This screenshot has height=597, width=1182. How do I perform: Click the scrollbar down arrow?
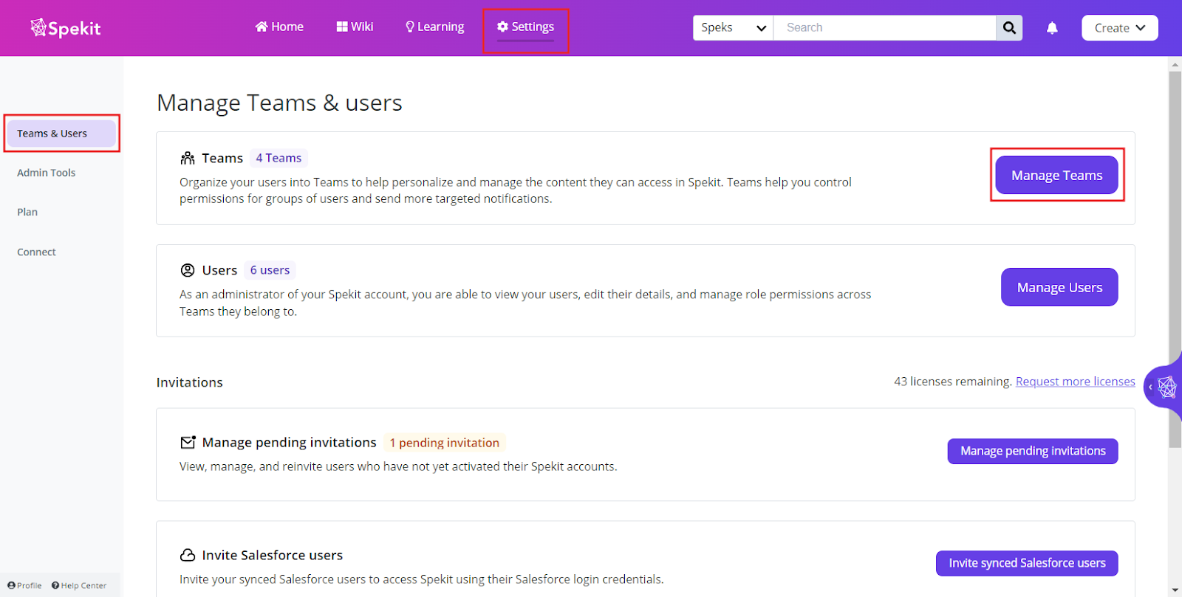pos(1175,590)
